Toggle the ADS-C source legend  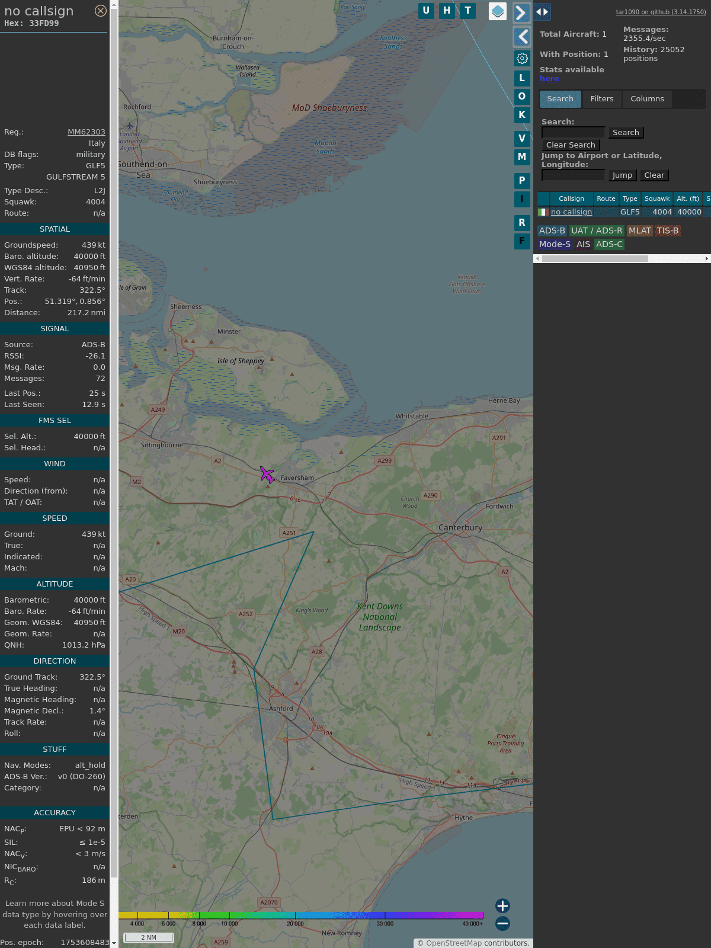pos(609,244)
